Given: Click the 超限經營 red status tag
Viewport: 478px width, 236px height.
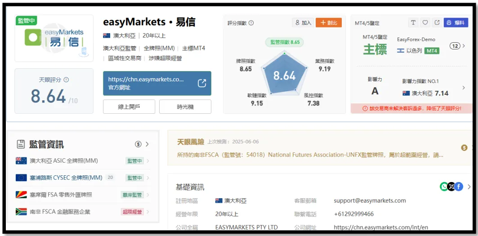Looking at the screenshot, I should click(x=132, y=212).
